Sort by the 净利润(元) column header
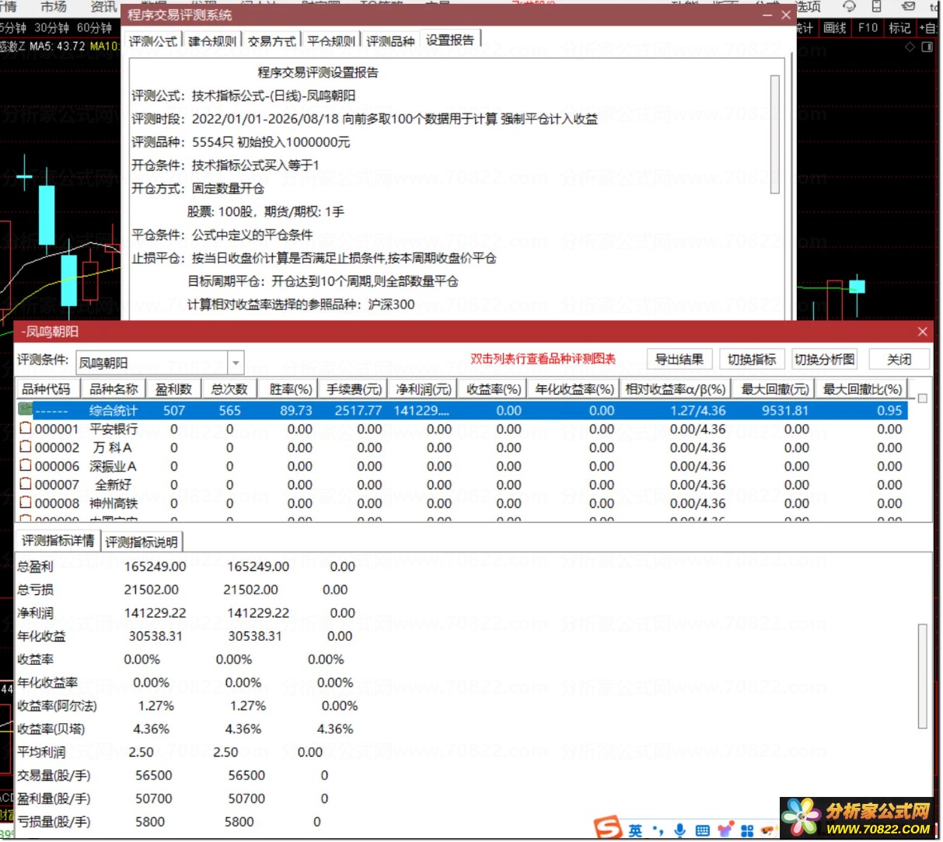This screenshot has width=943, height=842. 422,388
